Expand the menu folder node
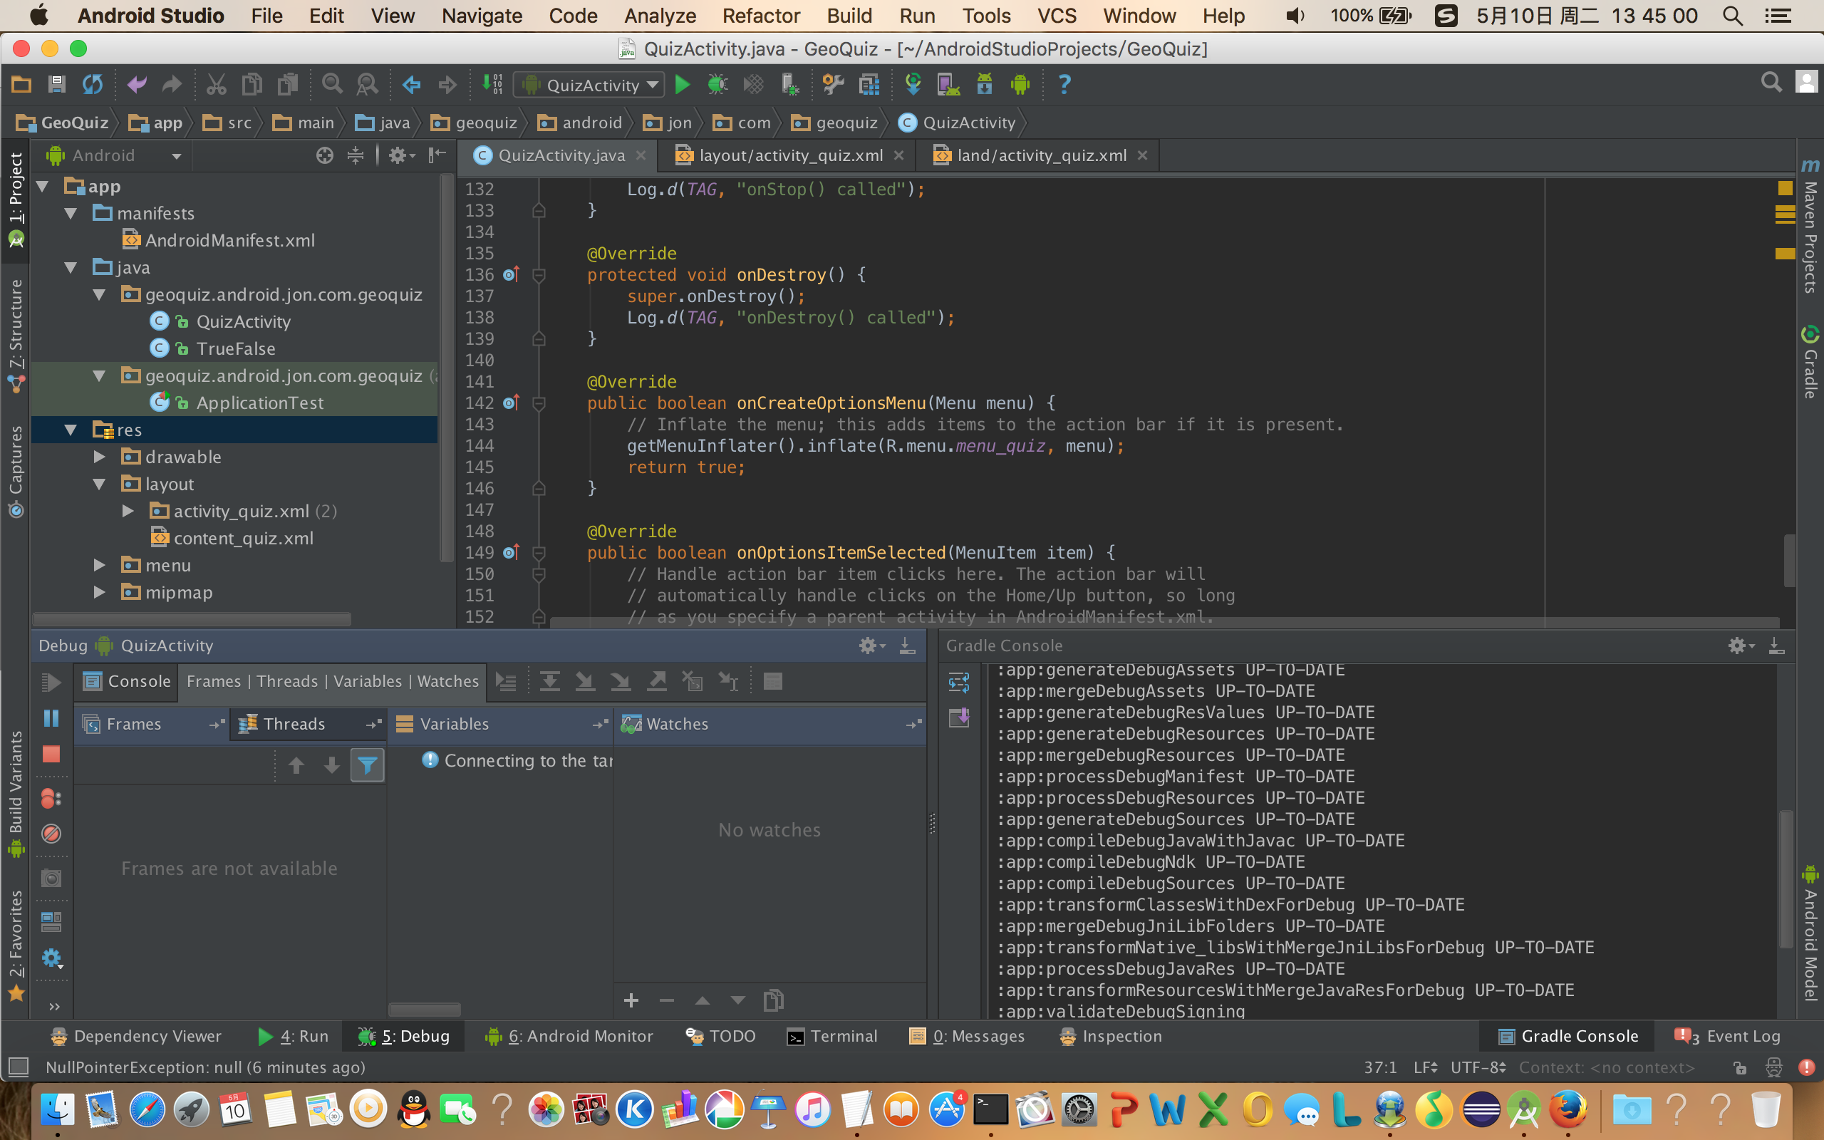 [99, 566]
